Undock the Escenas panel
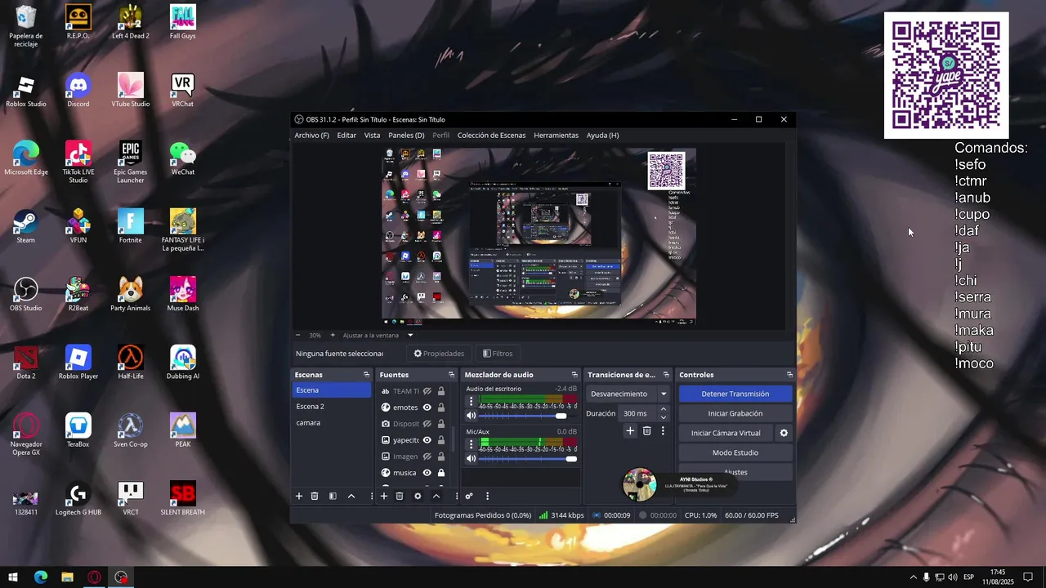 (x=366, y=375)
